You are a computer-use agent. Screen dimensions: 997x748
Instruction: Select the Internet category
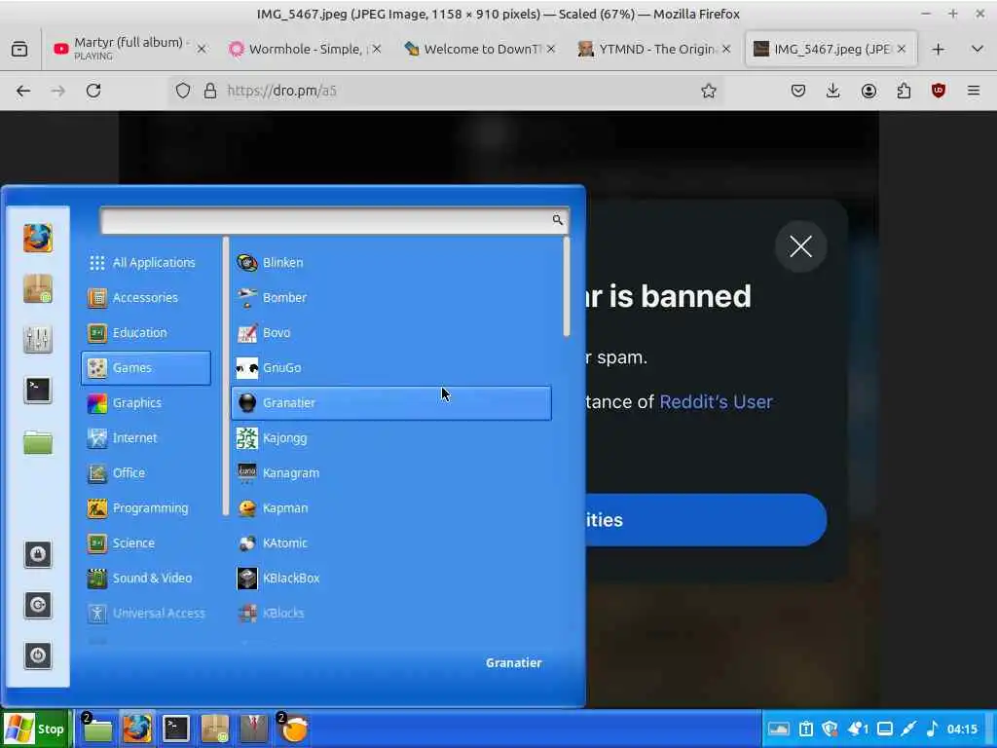pyautogui.click(x=146, y=437)
